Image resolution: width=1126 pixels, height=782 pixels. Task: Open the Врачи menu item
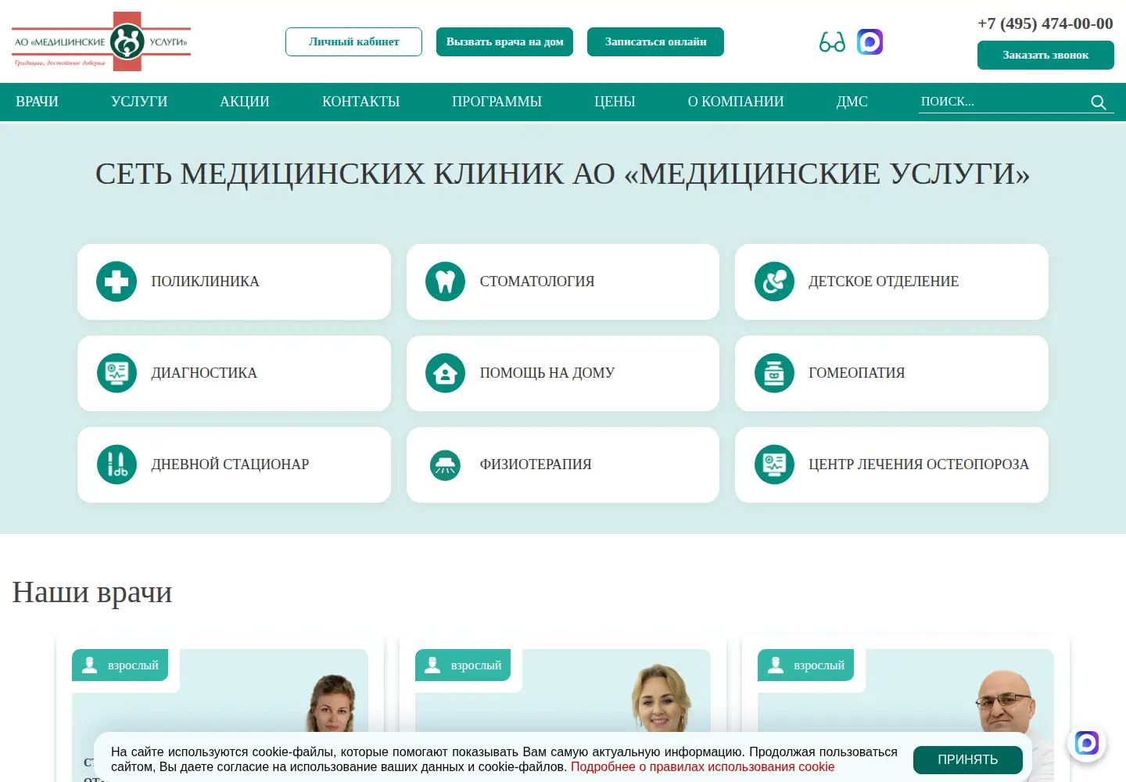[38, 102]
